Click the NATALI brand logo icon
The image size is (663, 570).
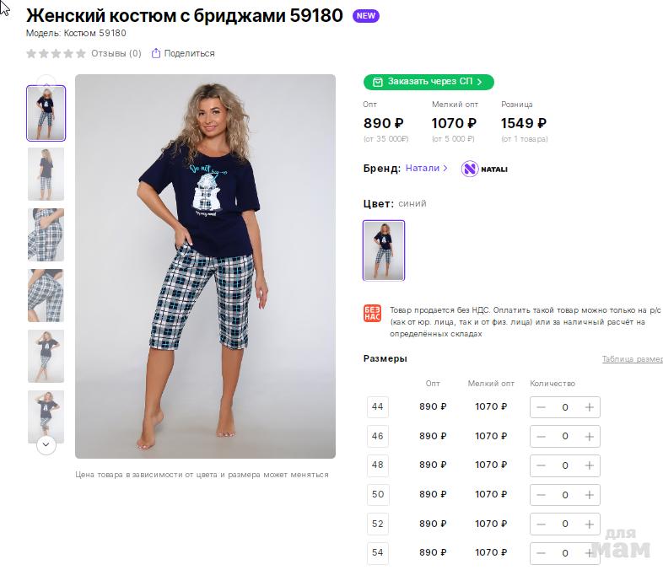tap(471, 169)
